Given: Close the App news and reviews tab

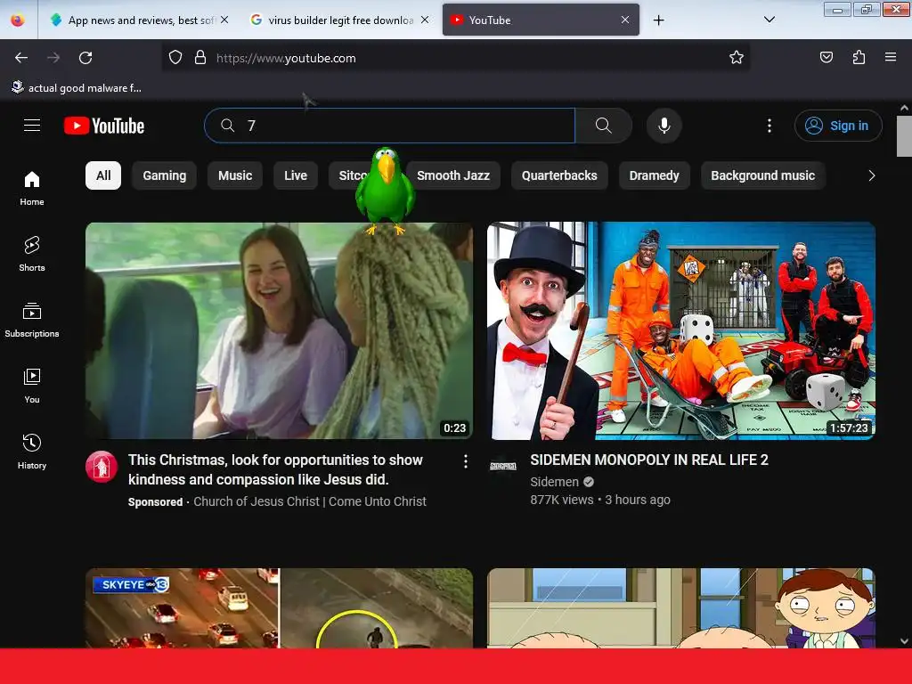Looking at the screenshot, I should pos(224,20).
